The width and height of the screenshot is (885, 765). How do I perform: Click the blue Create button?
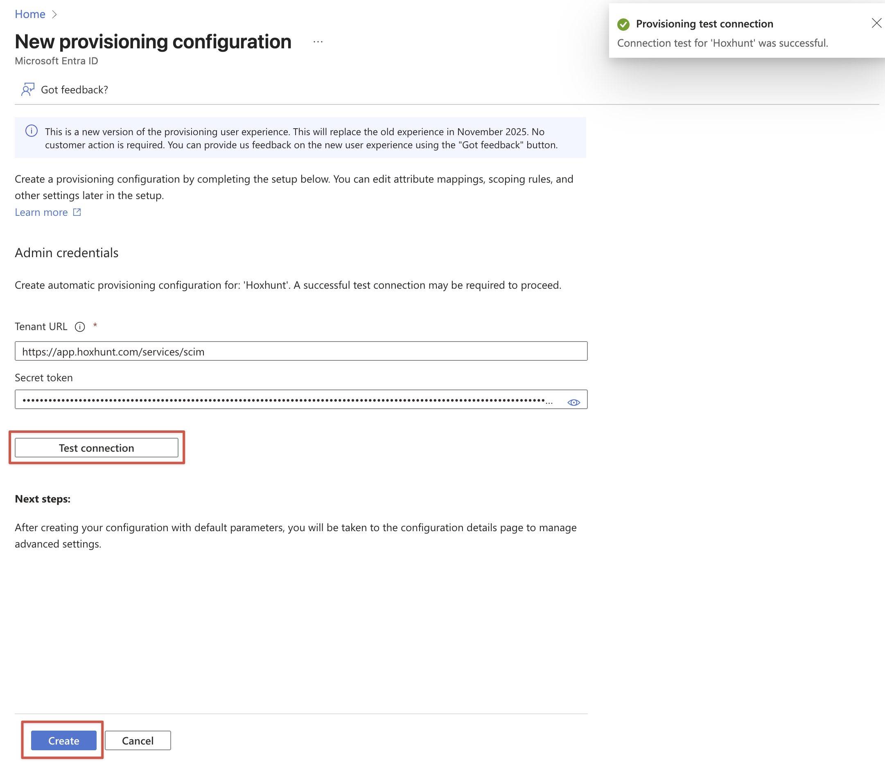pyautogui.click(x=63, y=740)
